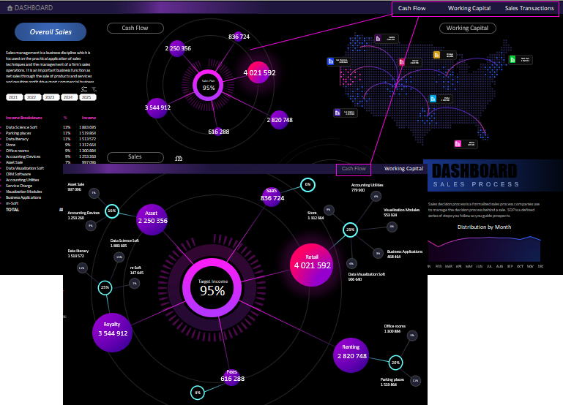The width and height of the screenshot is (563, 405).
Task: Click the slicer multi-select icon
Action: click(84, 88)
